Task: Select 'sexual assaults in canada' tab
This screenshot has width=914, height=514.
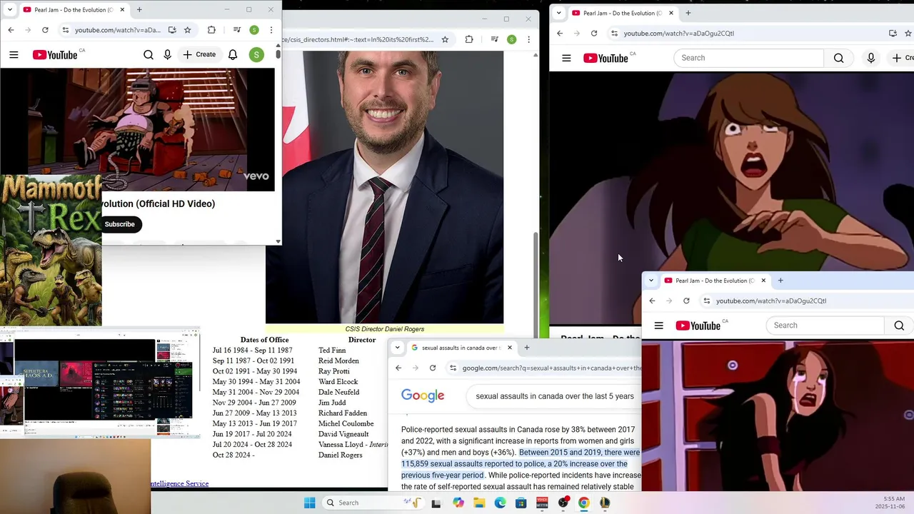Action: pos(461,348)
